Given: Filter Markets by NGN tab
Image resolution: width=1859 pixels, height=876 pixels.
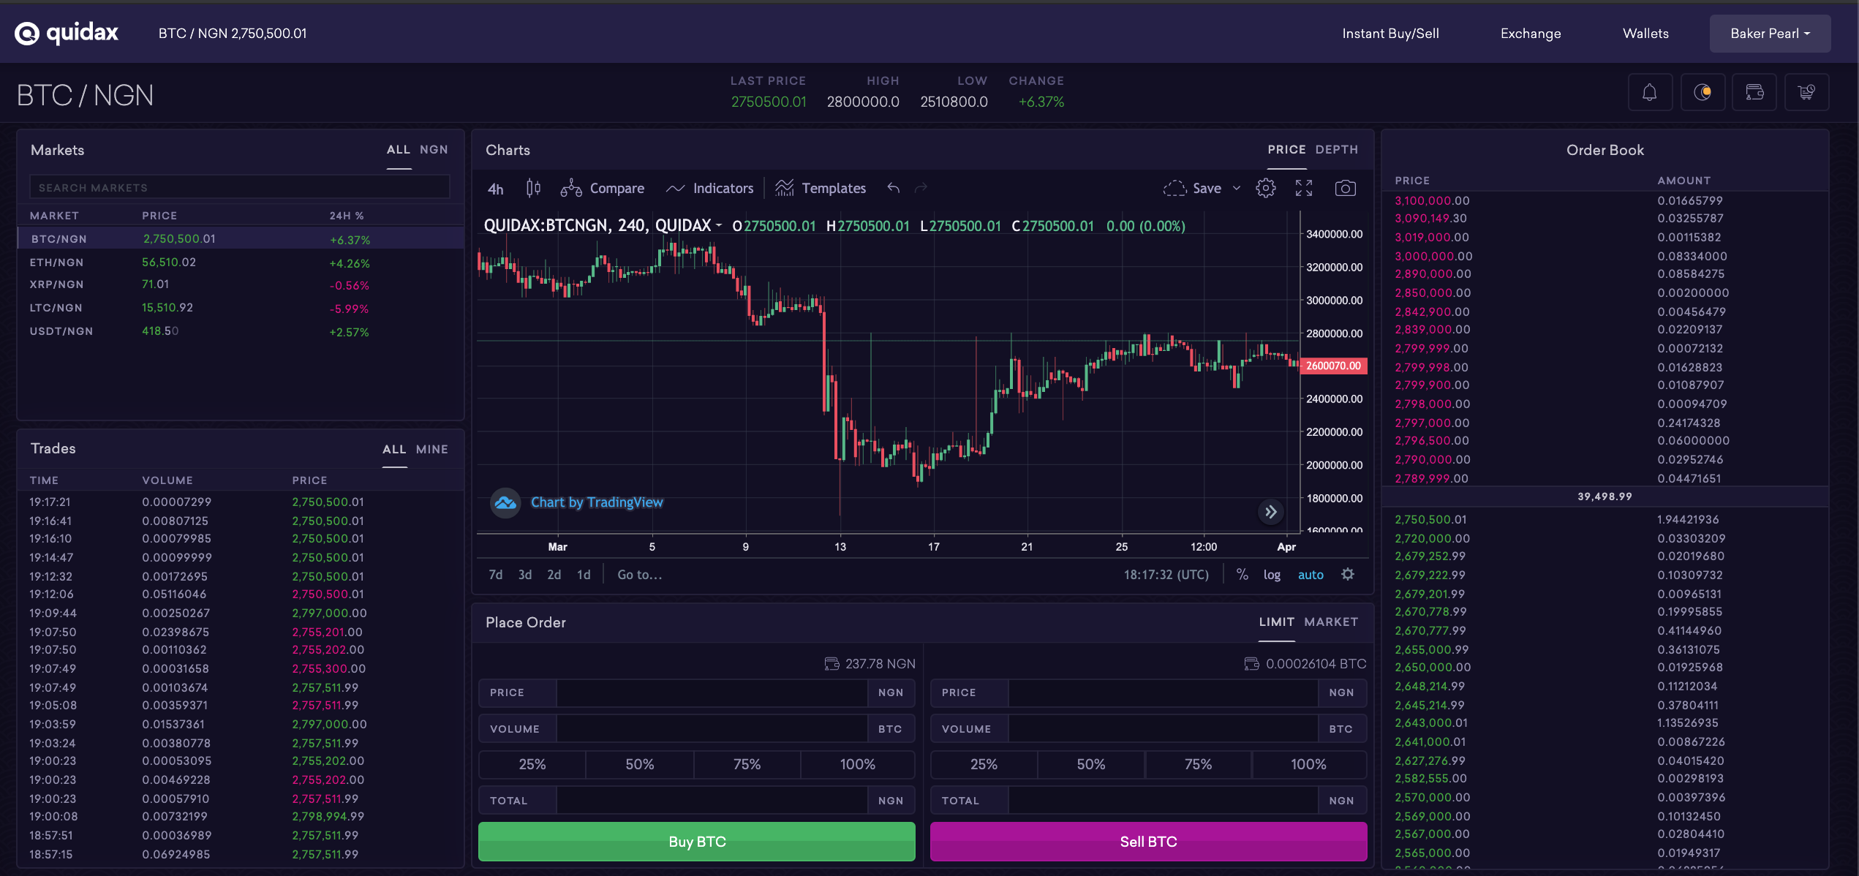Looking at the screenshot, I should [x=434, y=149].
